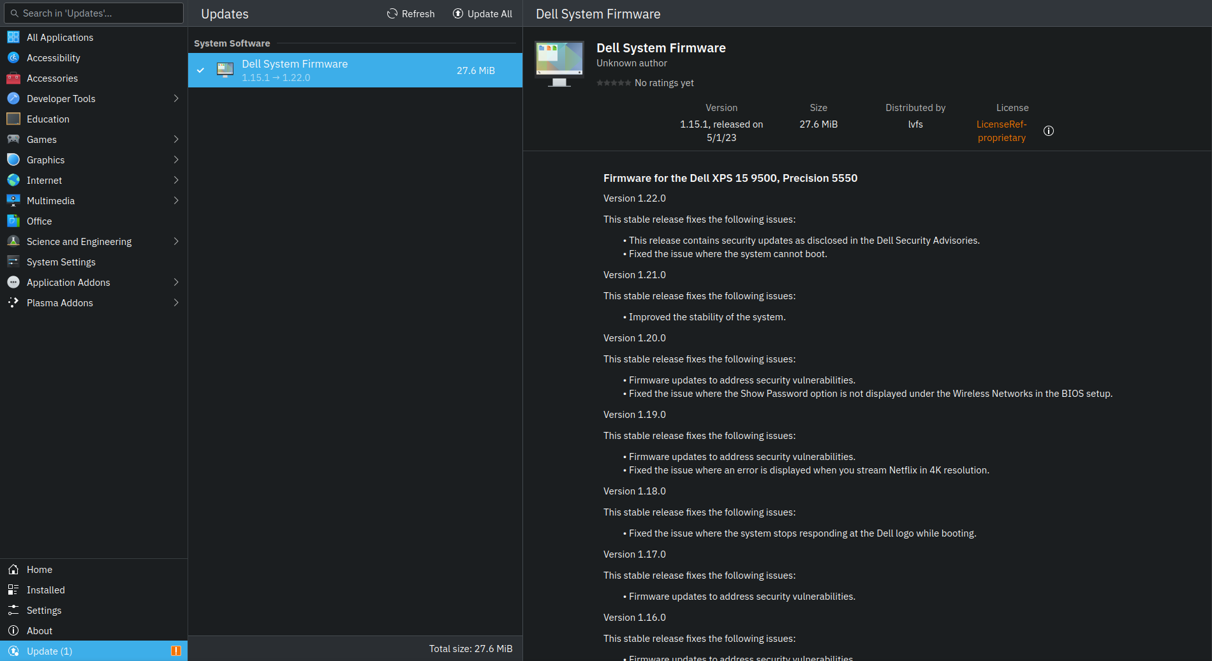Click the System Settings sidebar icon
Screen dimensions: 1212x661
(13, 262)
